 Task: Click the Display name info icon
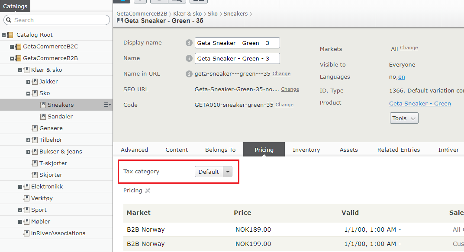[189, 43]
